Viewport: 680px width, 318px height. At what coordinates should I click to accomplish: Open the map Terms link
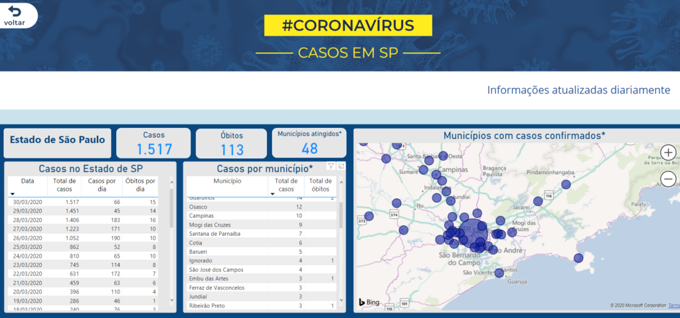click(674, 305)
